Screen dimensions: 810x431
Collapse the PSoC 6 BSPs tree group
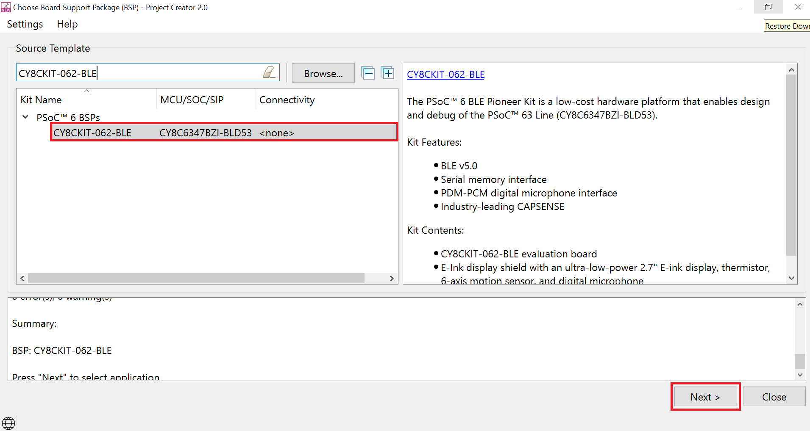point(25,117)
